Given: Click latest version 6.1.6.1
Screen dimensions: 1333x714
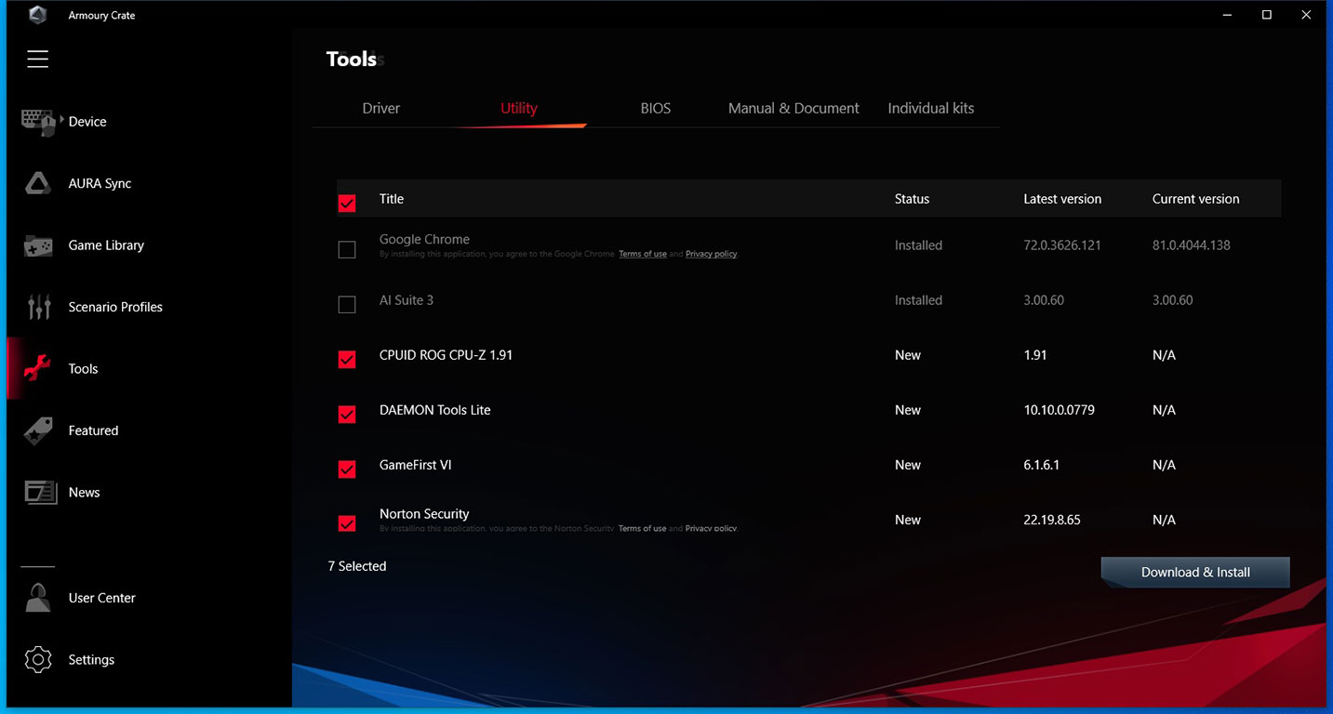Looking at the screenshot, I should pos(1042,465).
